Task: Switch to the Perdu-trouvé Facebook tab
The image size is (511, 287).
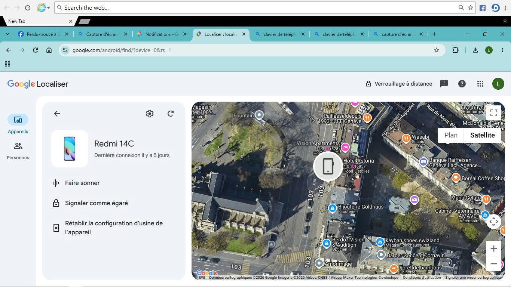Action: click(x=43, y=34)
